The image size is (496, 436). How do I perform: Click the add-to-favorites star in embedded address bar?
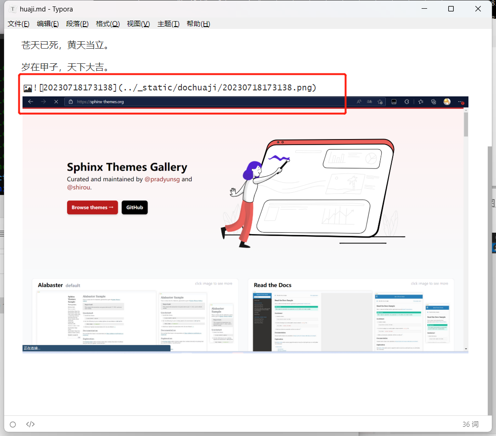(x=380, y=102)
